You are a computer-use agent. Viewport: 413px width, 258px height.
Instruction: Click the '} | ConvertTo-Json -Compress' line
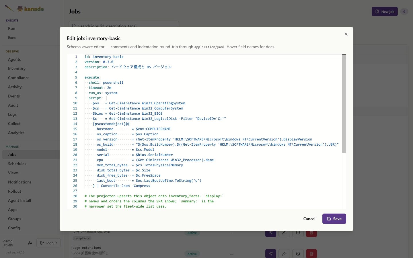(121, 186)
